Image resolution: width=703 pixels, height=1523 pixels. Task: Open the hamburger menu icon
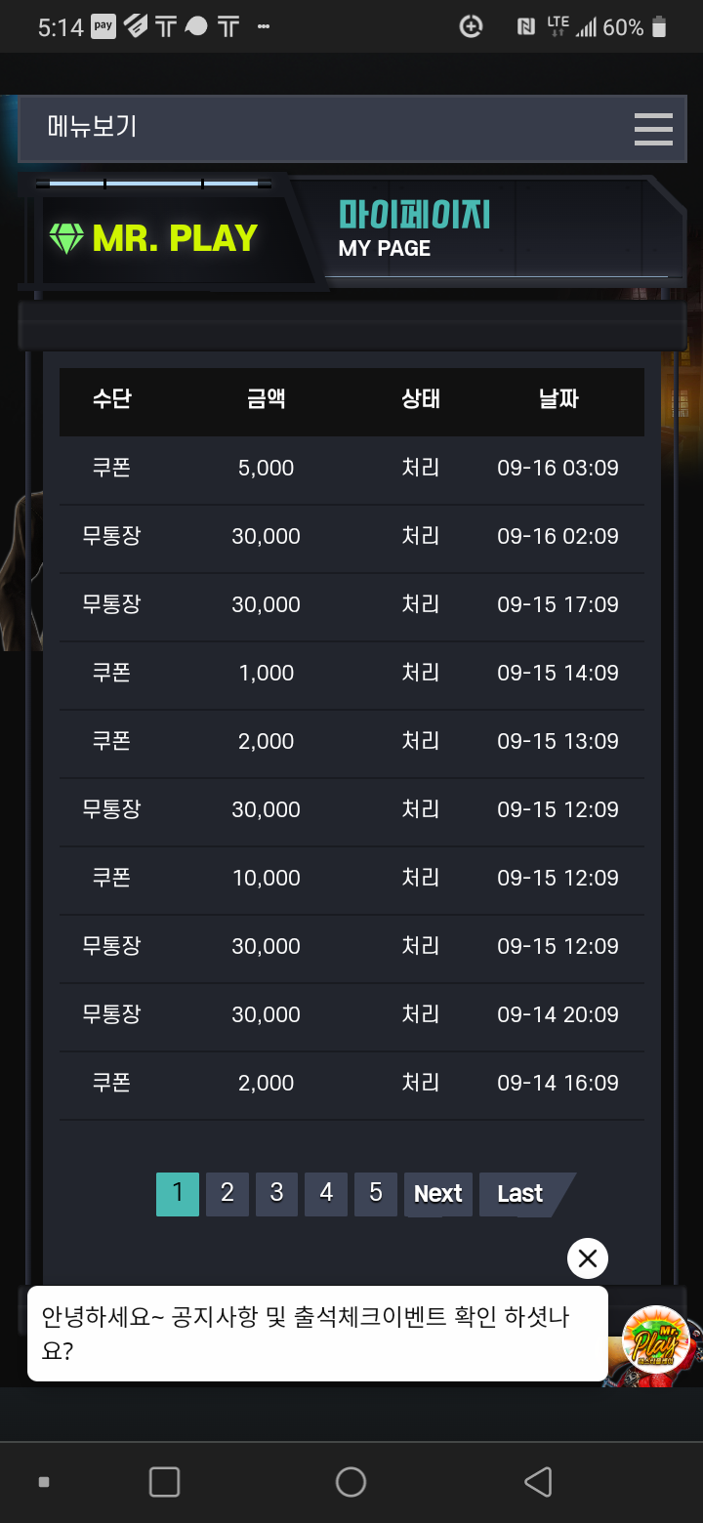click(x=653, y=129)
